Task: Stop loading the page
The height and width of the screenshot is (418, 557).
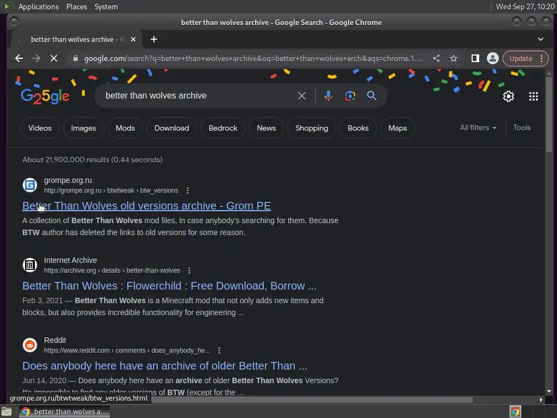Action: [54, 58]
